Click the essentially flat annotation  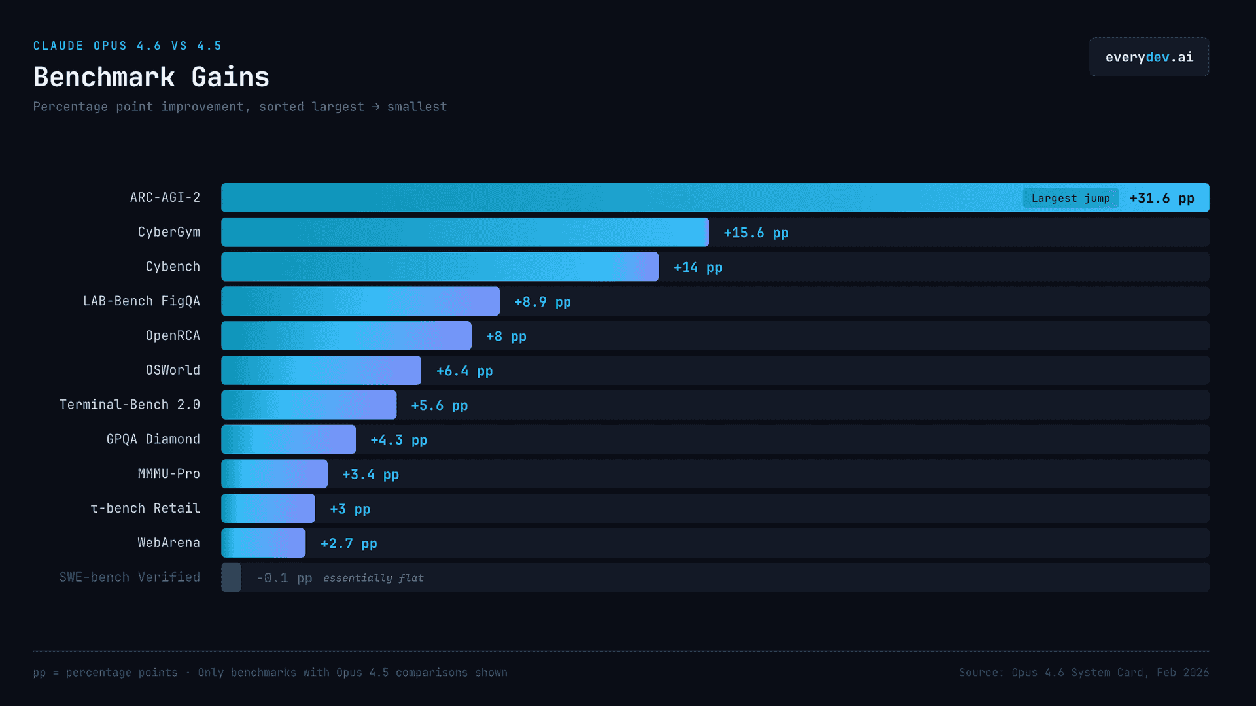pos(374,578)
